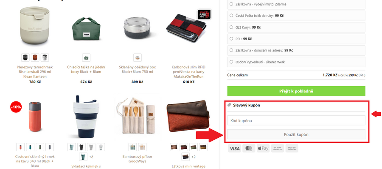
Task: Focus the Kód kupónu input field
Action: tap(296, 120)
